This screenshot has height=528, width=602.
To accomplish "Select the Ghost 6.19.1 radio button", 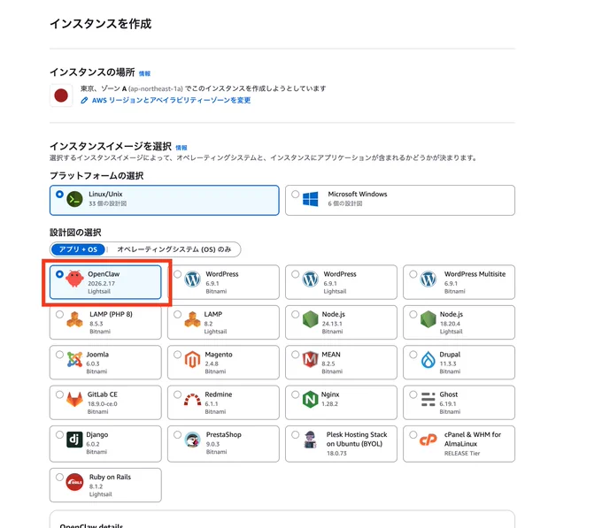I will [x=413, y=394].
